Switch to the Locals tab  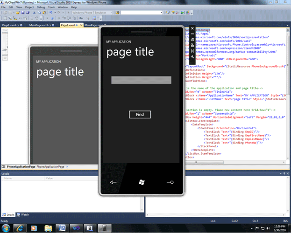tap(8, 214)
